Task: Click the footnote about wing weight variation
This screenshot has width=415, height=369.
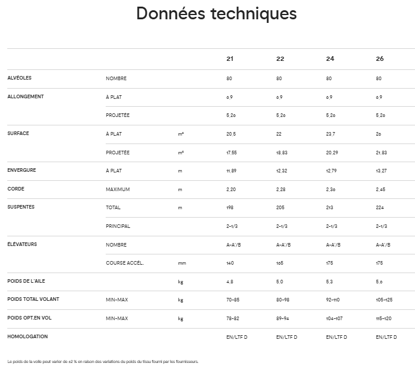Action: (x=103, y=361)
